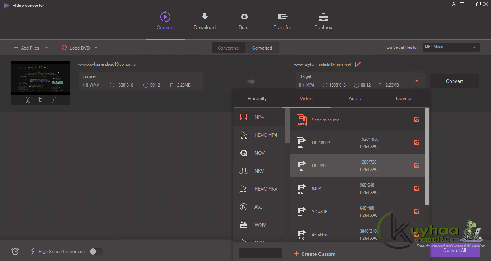This screenshot has height=261, width=491.
Task: Click the crop icon under thumbnail
Action: click(41, 100)
